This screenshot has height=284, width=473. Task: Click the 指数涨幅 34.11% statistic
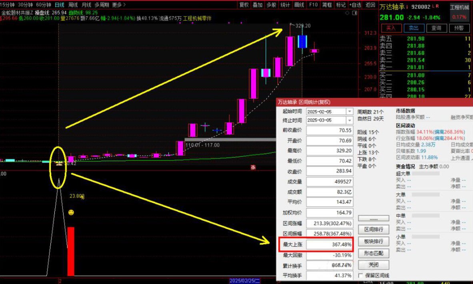[x=431, y=132]
